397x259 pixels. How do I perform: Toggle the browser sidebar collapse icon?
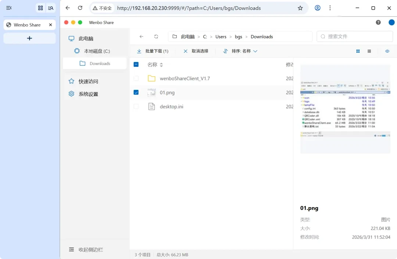[x=9, y=8]
